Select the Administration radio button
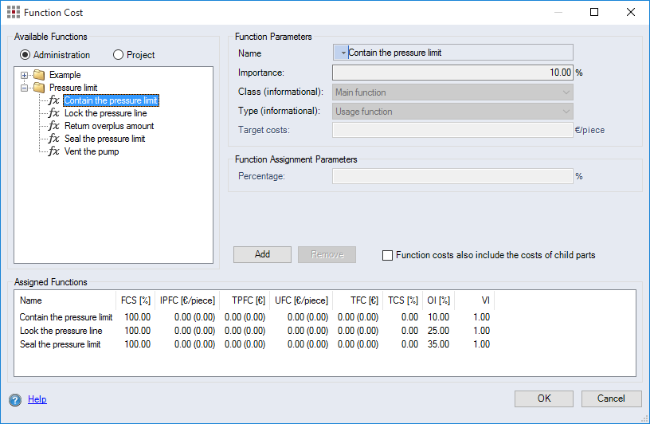 pos(25,55)
